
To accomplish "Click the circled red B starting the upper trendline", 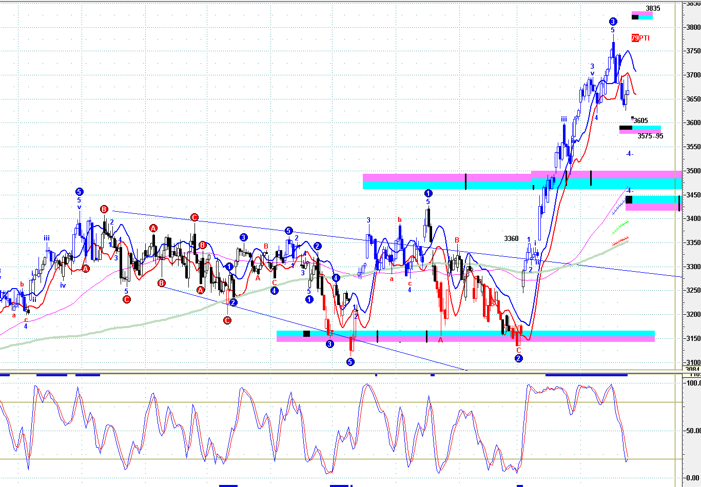I will [x=104, y=209].
